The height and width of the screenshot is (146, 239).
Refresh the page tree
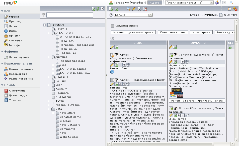click(x=98, y=9)
